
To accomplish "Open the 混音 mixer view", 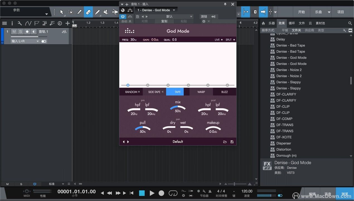I will pyautogui.click(x=328, y=194).
